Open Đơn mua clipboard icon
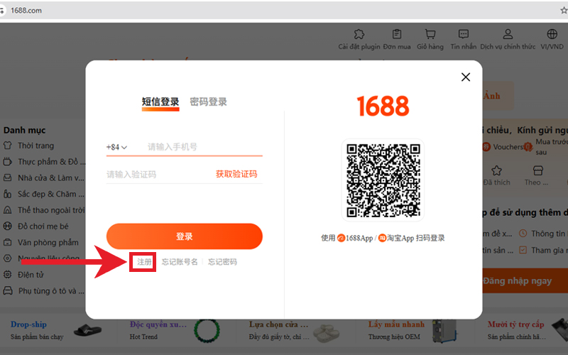Screen dimensions: 568x355 coord(397,34)
